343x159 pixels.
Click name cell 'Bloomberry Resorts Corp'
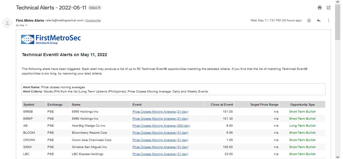[x=89, y=133]
